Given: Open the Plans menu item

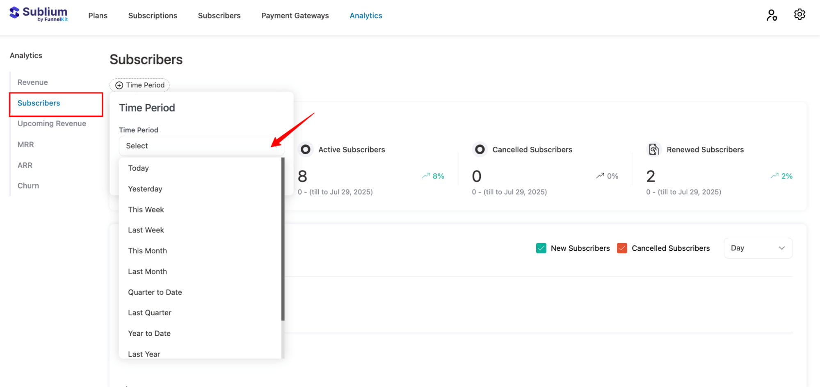Looking at the screenshot, I should pyautogui.click(x=98, y=15).
